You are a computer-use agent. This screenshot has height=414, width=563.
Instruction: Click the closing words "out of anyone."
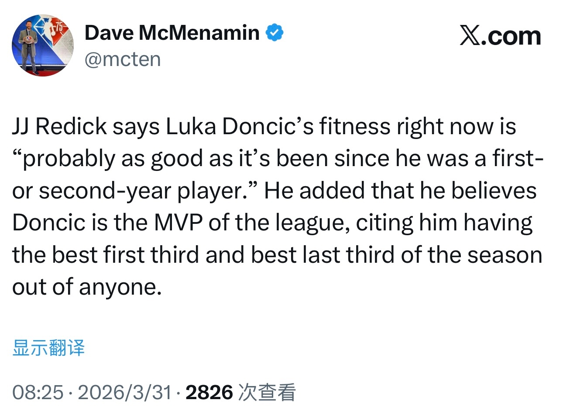click(87, 287)
